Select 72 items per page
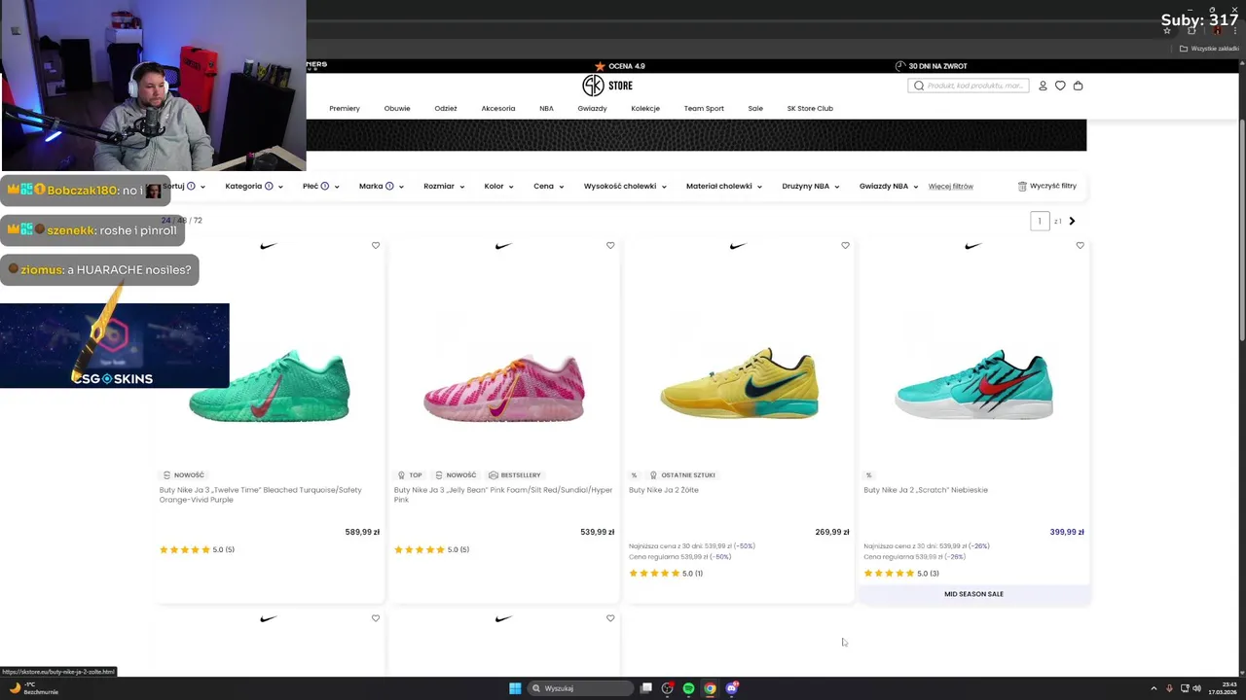 (198, 221)
